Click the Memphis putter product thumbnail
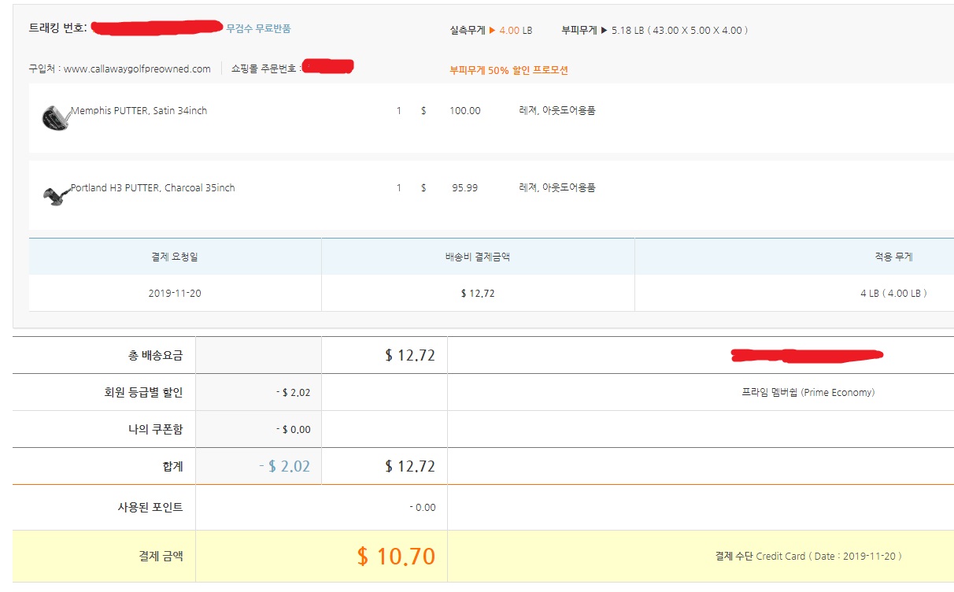954x592 pixels. point(55,118)
